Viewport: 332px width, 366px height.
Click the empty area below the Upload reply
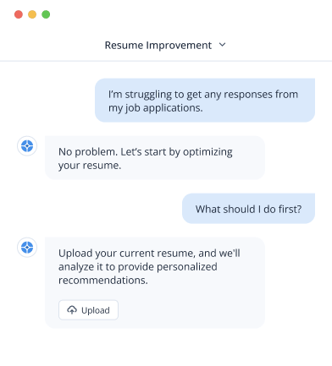click(166, 348)
